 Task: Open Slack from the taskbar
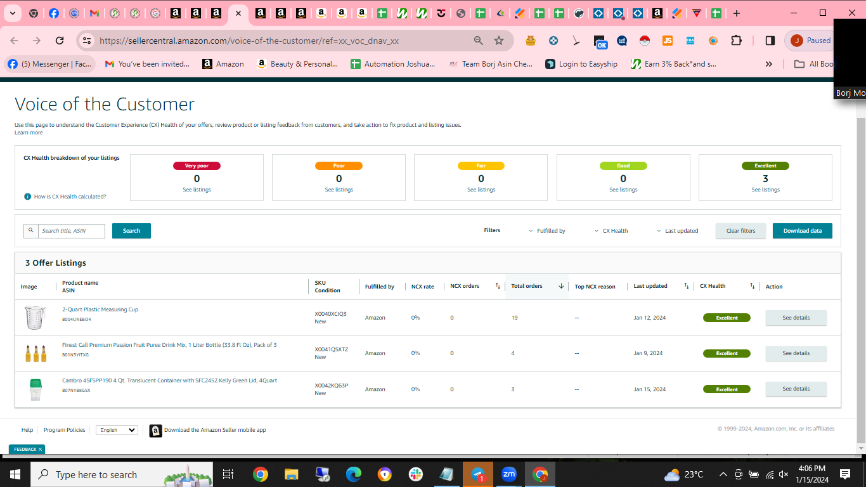pyautogui.click(x=416, y=474)
